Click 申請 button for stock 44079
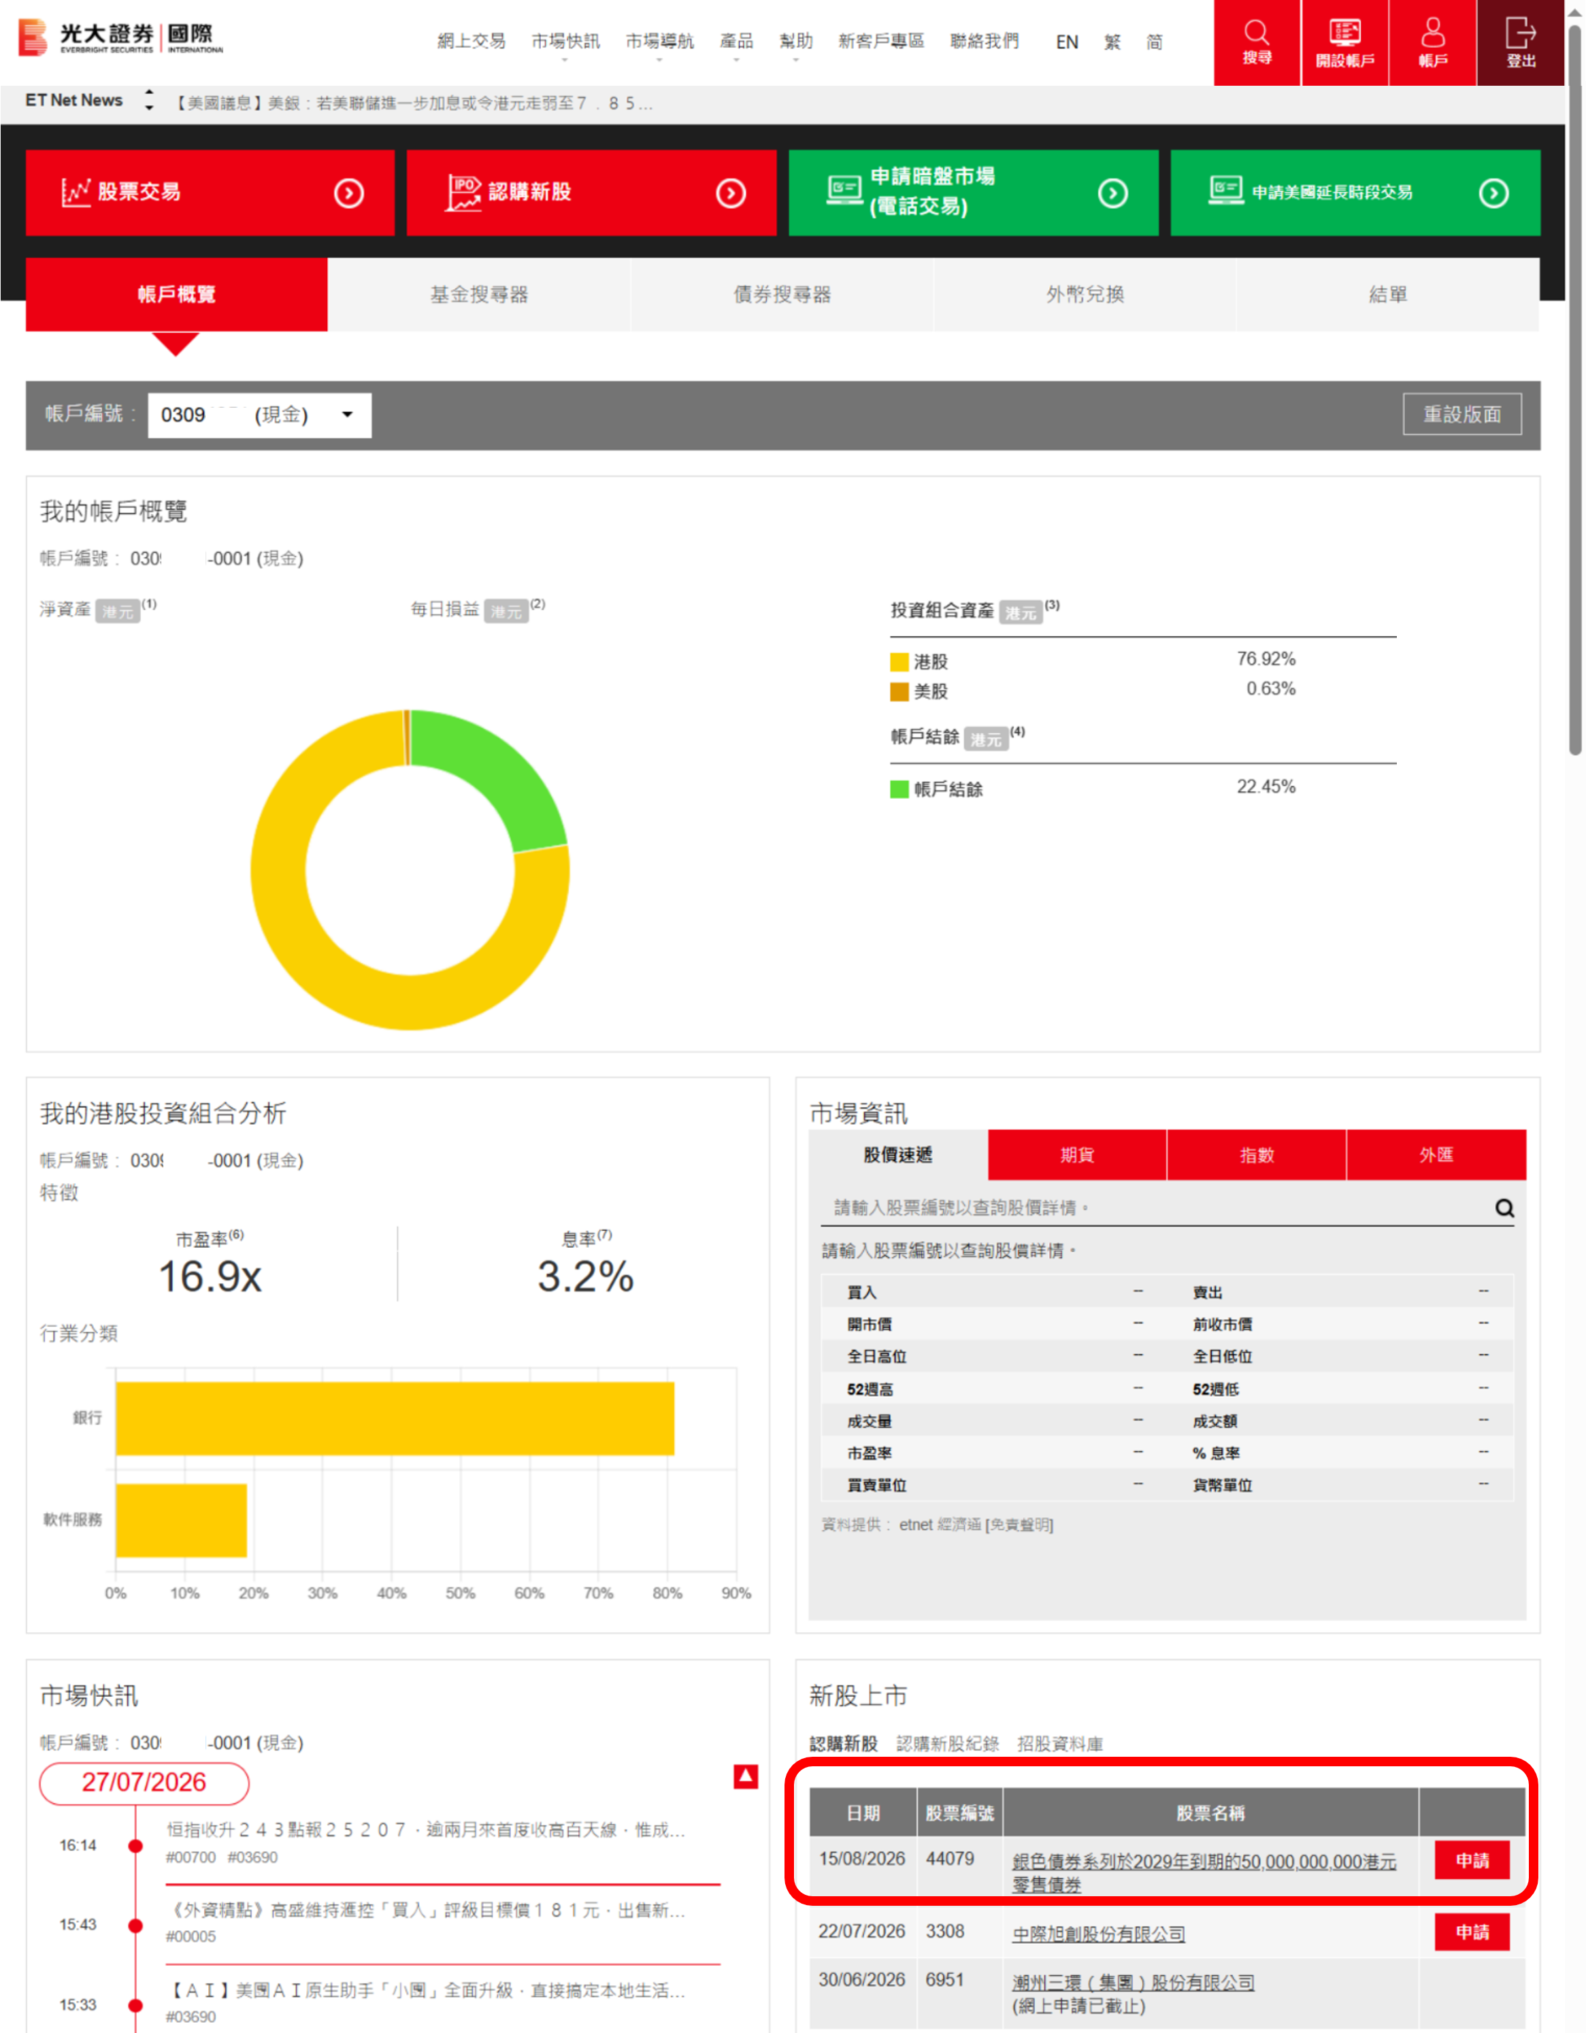 (x=1472, y=1861)
